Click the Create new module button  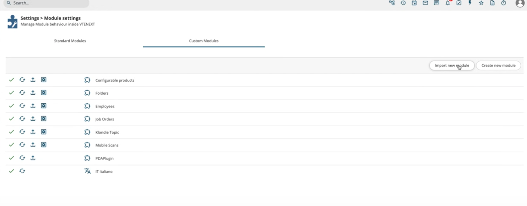498,65
